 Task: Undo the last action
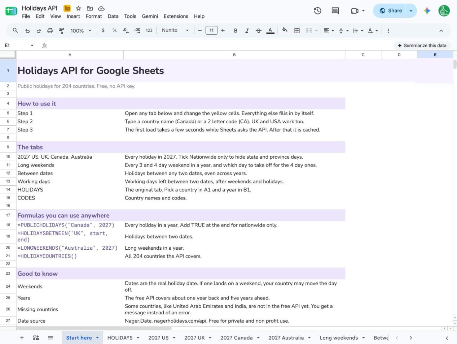click(27, 31)
